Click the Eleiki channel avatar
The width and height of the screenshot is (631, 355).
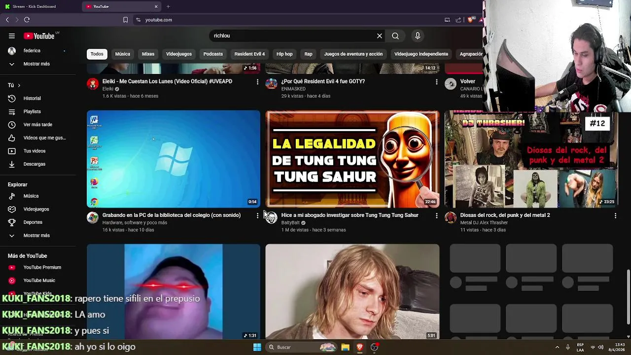[93, 84]
